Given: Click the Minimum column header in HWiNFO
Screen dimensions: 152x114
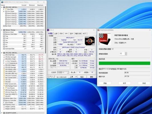Looking at the screenshot, I should pyautogui.click(x=32, y=5).
